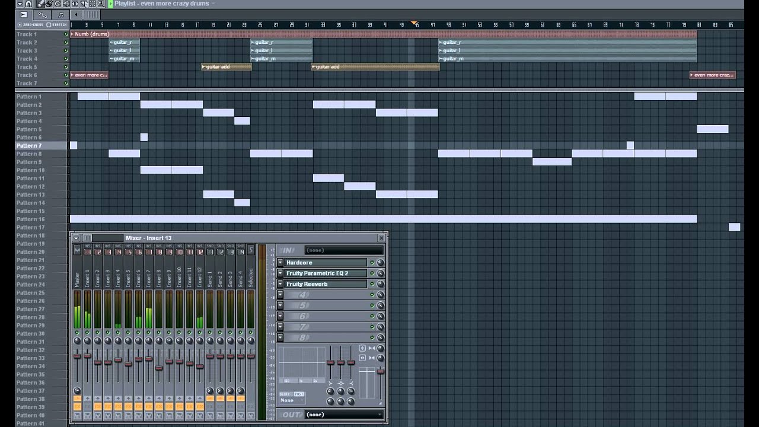
Task: Mute Track 2 with its green LED
Action: 66,43
